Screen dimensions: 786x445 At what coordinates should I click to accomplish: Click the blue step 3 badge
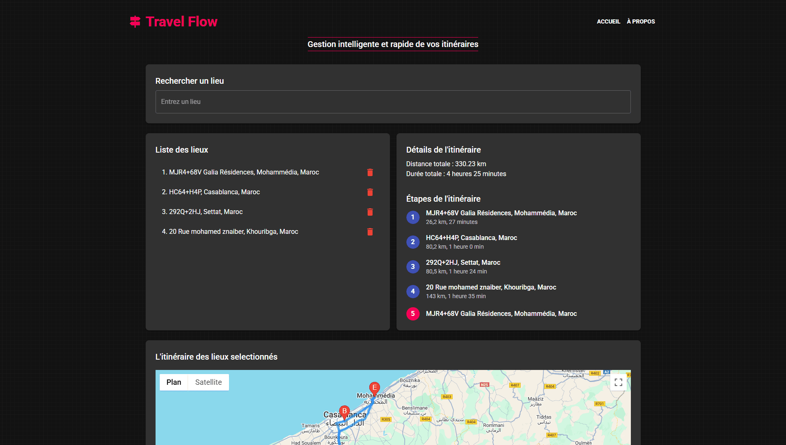(x=413, y=267)
